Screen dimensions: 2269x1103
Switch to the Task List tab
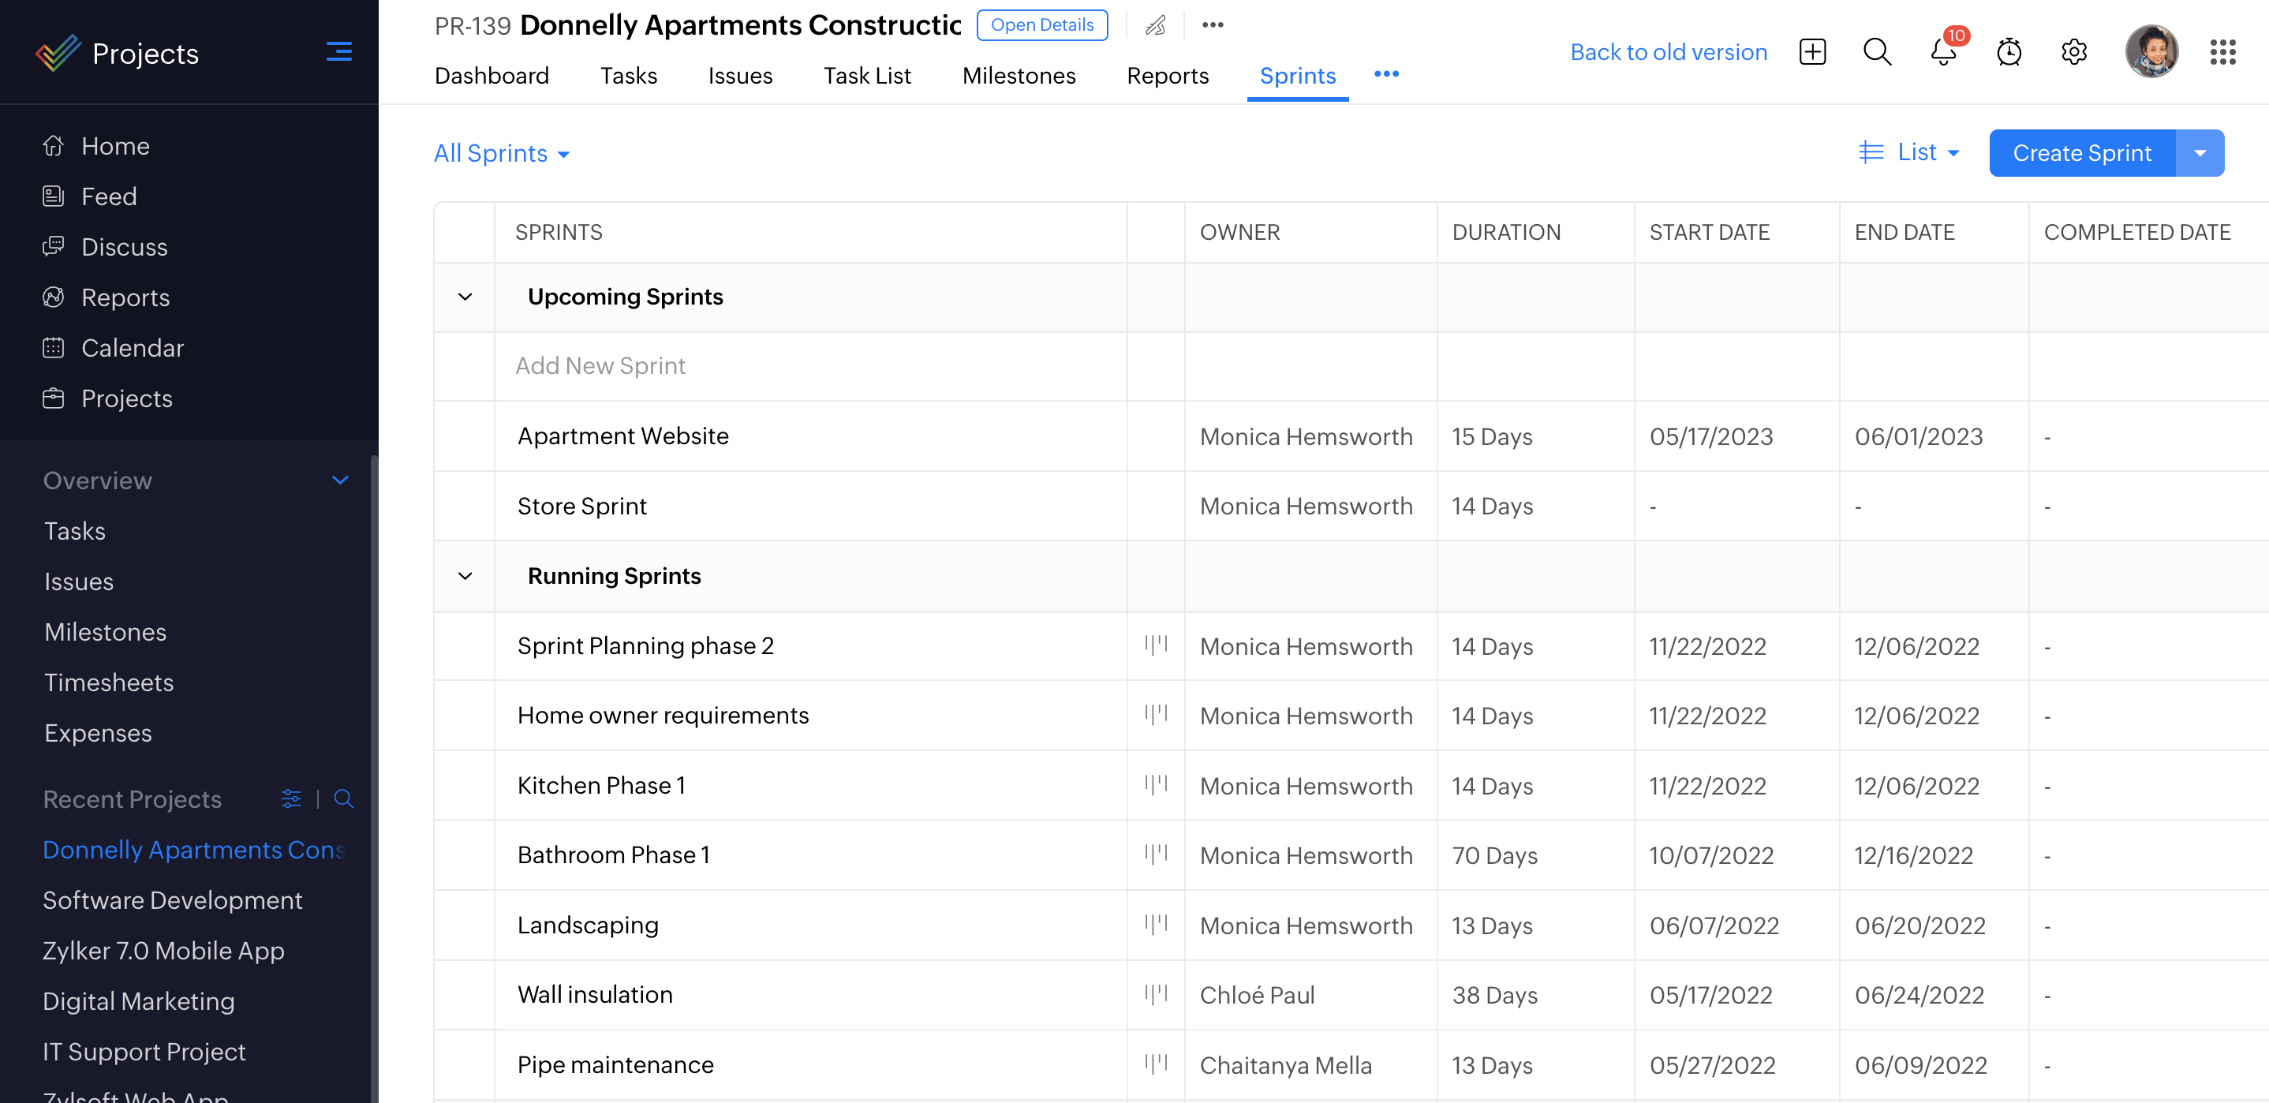click(867, 76)
